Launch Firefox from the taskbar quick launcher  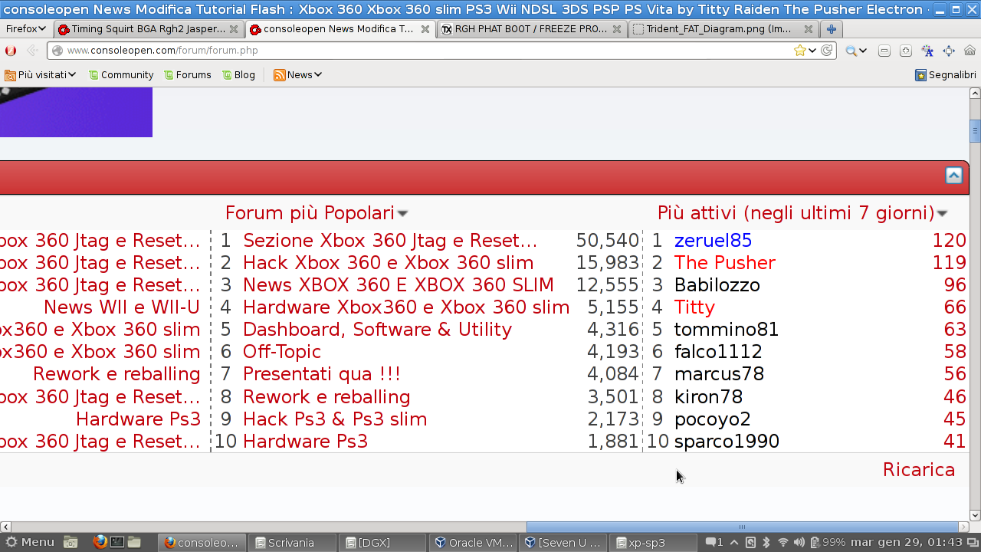[100, 542]
